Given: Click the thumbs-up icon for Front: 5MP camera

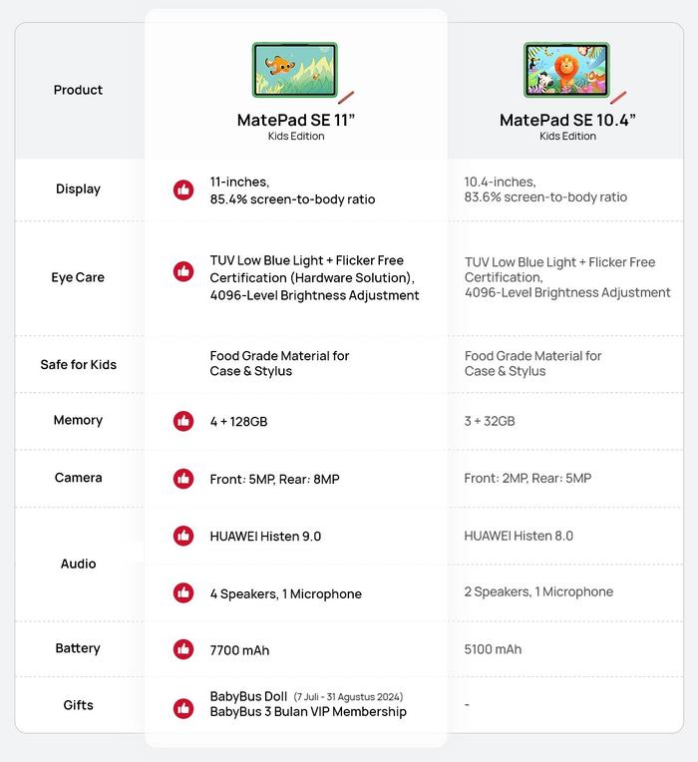Looking at the screenshot, I should (x=183, y=479).
